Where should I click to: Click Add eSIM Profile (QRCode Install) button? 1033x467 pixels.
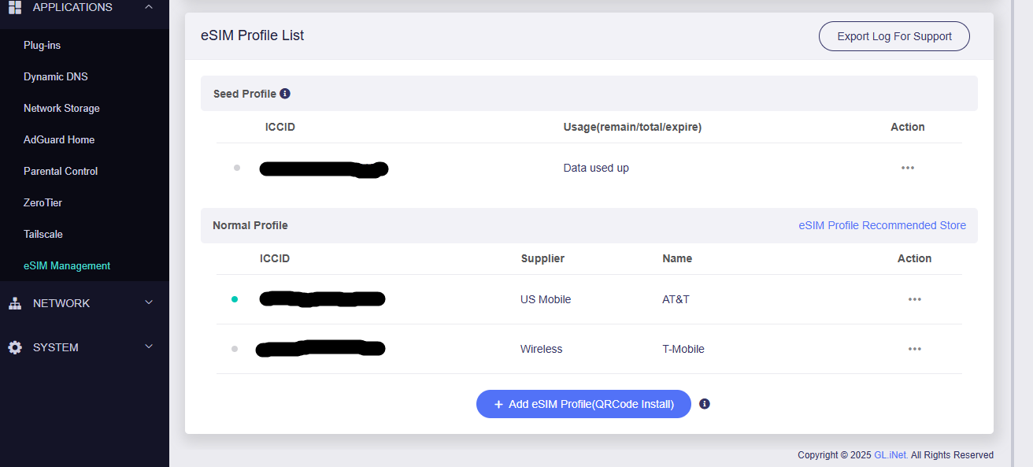[x=583, y=404]
